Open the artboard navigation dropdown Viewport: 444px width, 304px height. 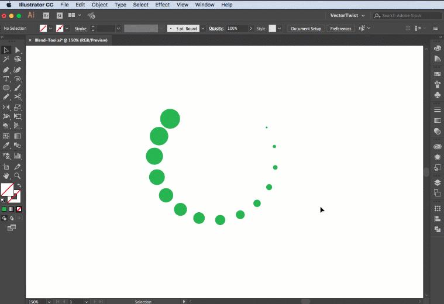87,302
